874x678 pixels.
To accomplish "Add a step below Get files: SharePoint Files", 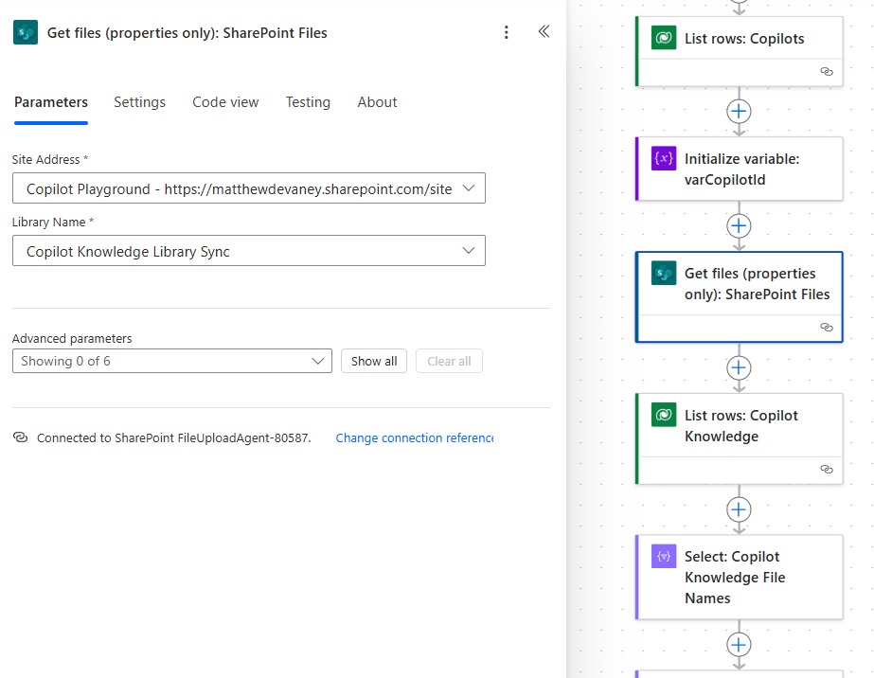I will coord(739,368).
